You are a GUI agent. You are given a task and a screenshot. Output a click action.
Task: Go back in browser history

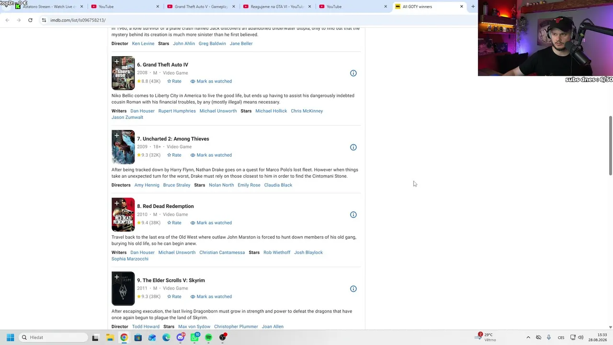pyautogui.click(x=7, y=20)
